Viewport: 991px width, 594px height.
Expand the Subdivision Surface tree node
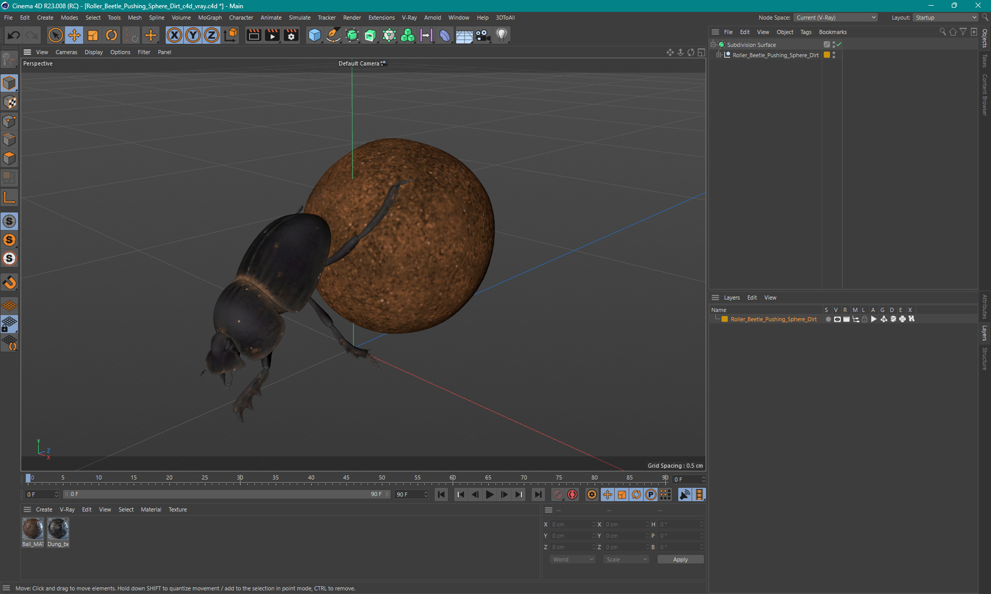(x=713, y=44)
